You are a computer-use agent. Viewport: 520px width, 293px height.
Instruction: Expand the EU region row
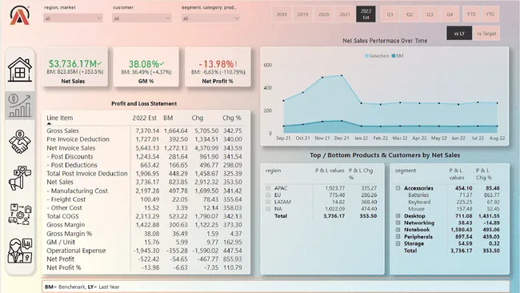(268, 195)
